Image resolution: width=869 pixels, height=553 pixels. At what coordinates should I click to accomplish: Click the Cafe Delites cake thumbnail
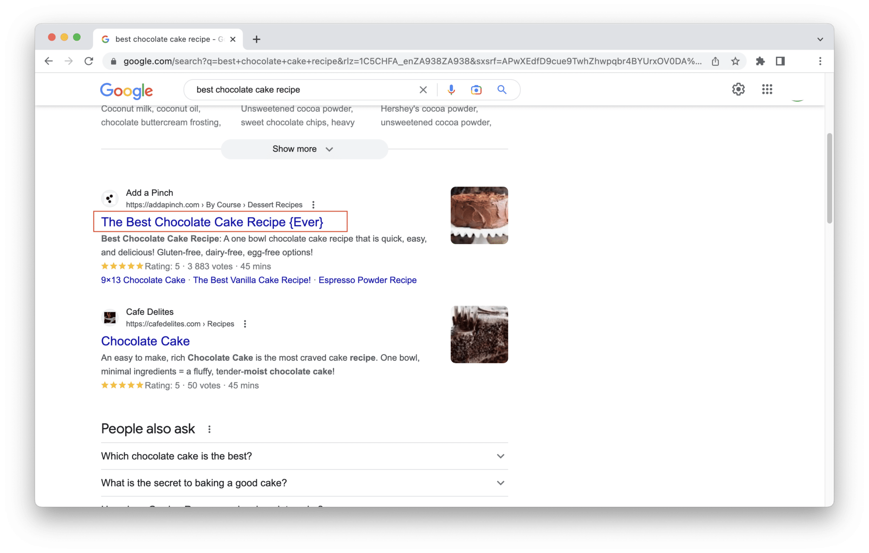point(479,334)
